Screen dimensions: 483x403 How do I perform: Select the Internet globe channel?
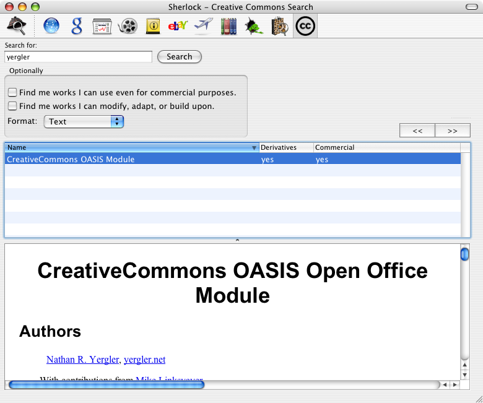tap(51, 26)
